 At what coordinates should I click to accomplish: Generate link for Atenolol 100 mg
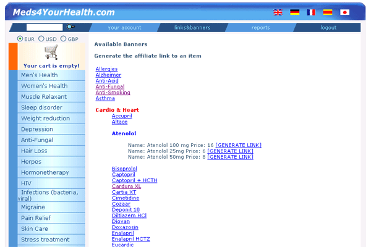[x=238, y=145]
